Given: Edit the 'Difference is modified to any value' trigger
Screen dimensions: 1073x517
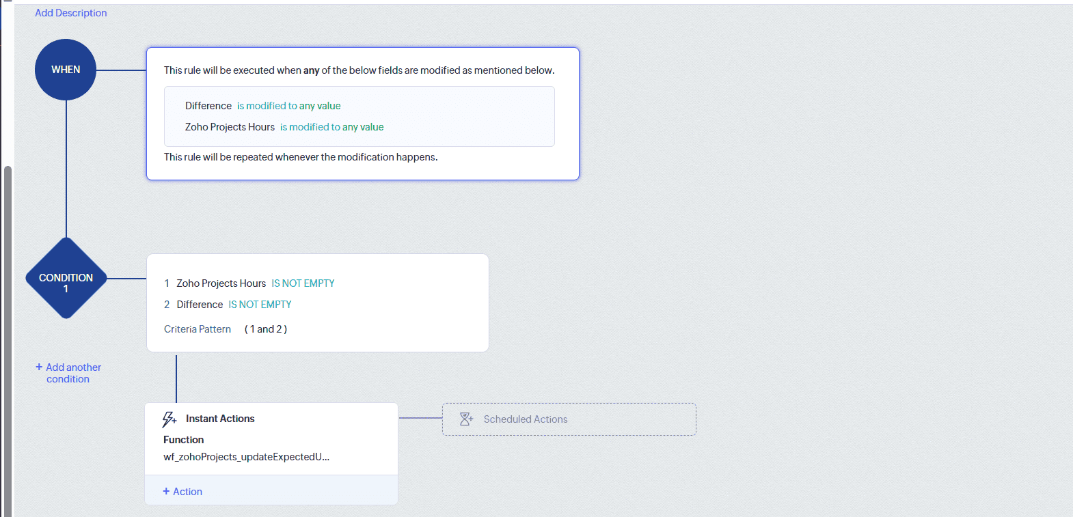Looking at the screenshot, I should 262,106.
